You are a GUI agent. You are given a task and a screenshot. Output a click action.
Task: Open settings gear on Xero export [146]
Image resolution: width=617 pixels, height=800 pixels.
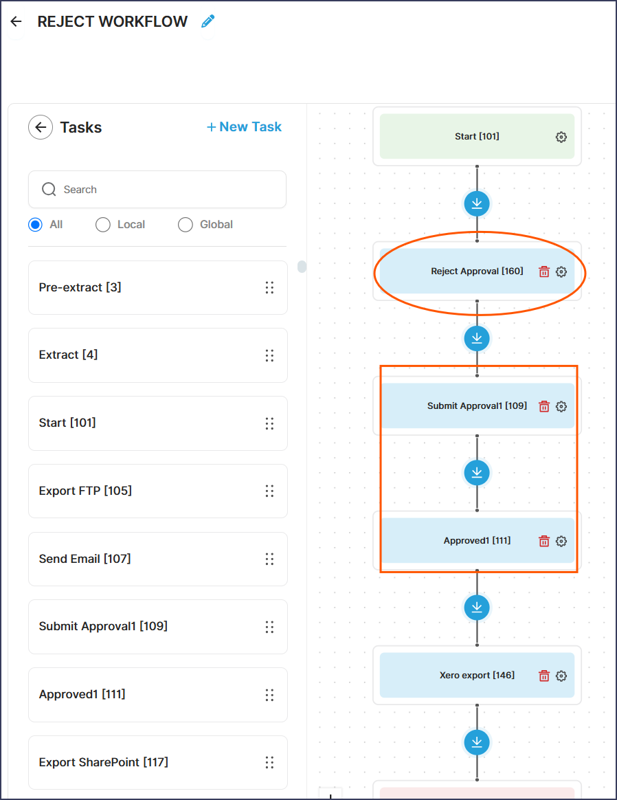click(561, 676)
